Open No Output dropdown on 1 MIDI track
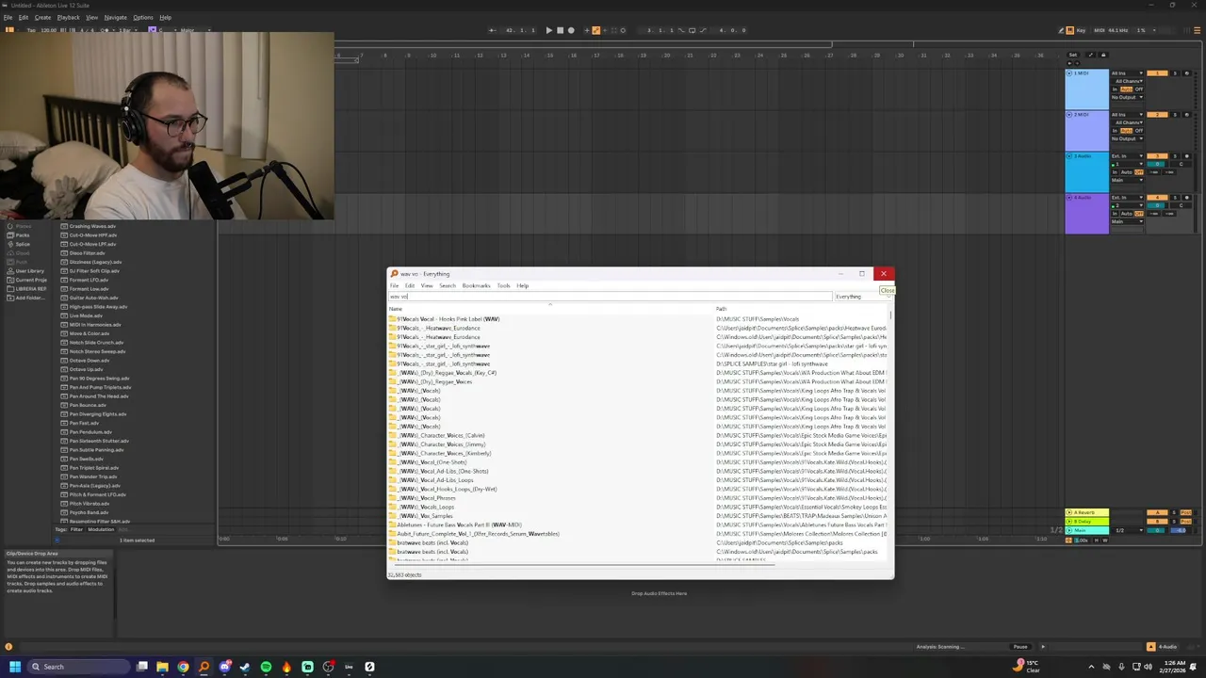1206x678 pixels. pyautogui.click(x=1127, y=97)
